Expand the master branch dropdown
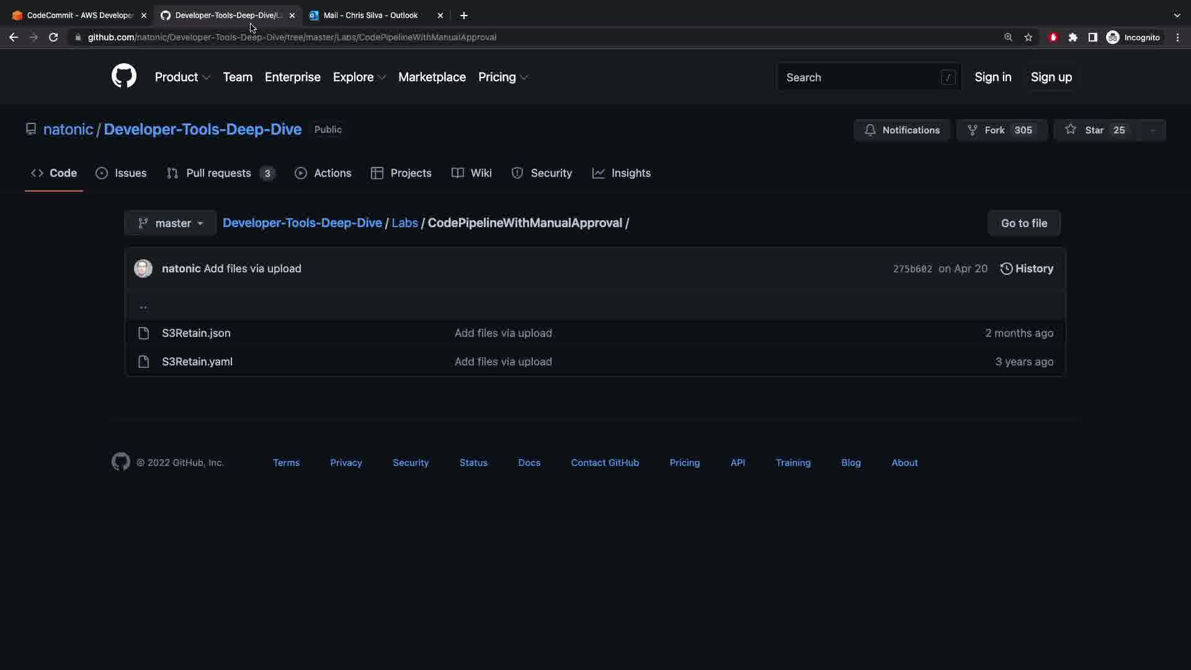This screenshot has width=1191, height=670. coord(171,223)
